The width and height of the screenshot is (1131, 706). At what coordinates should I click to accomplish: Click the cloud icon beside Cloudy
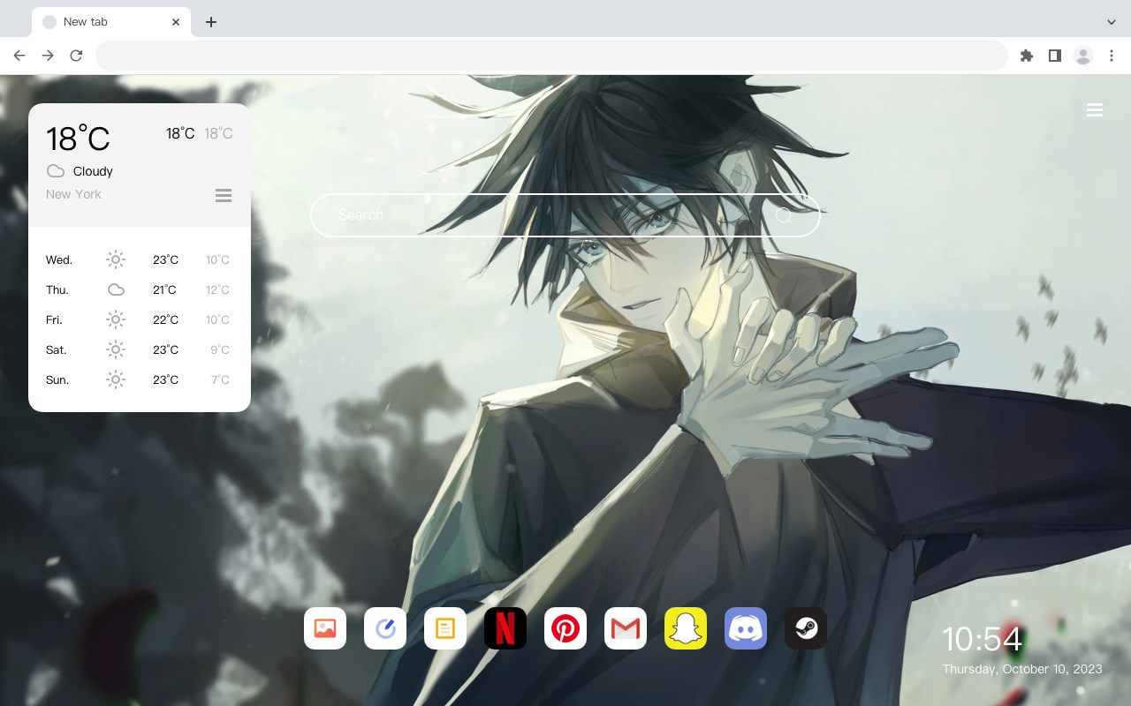(x=56, y=171)
